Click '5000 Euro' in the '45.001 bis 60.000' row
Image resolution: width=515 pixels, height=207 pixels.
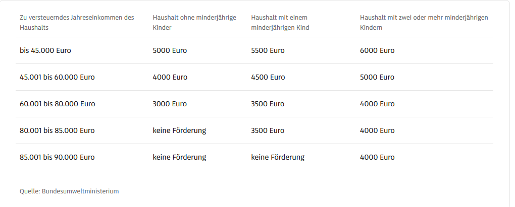pos(377,77)
